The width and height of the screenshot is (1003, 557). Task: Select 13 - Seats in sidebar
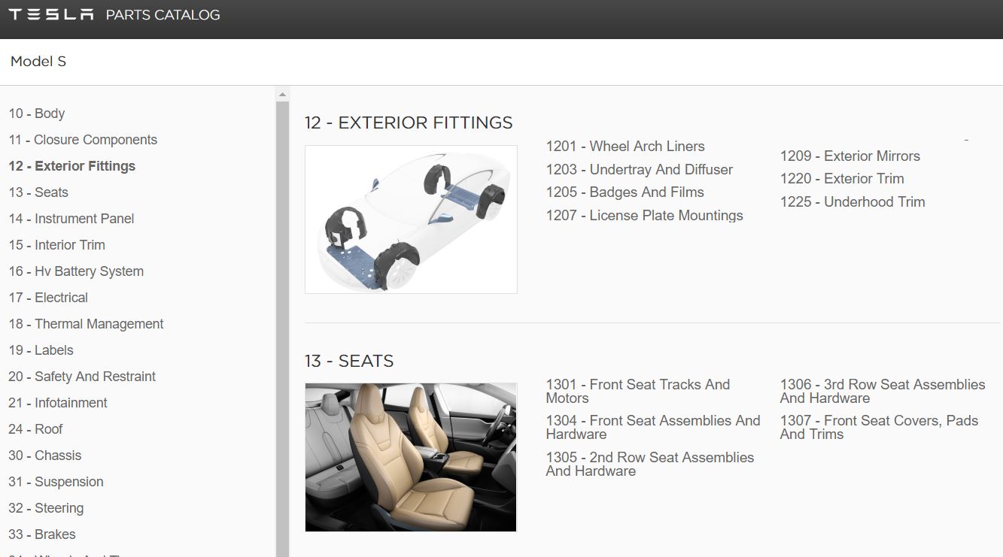click(x=38, y=192)
